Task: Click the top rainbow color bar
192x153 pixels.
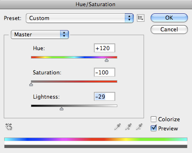Action: pyautogui.click(x=96, y=139)
